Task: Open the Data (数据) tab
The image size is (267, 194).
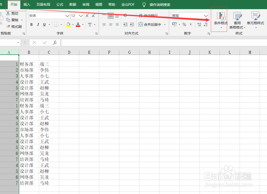Action: click(73, 5)
